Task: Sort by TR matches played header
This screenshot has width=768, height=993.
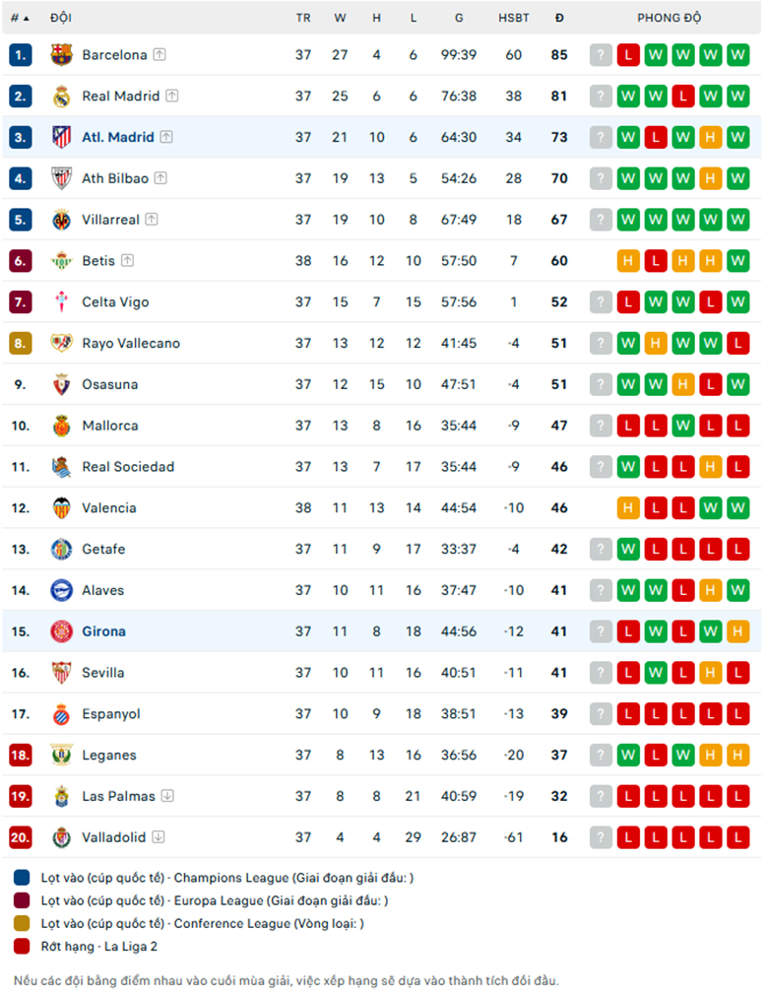Action: (303, 19)
